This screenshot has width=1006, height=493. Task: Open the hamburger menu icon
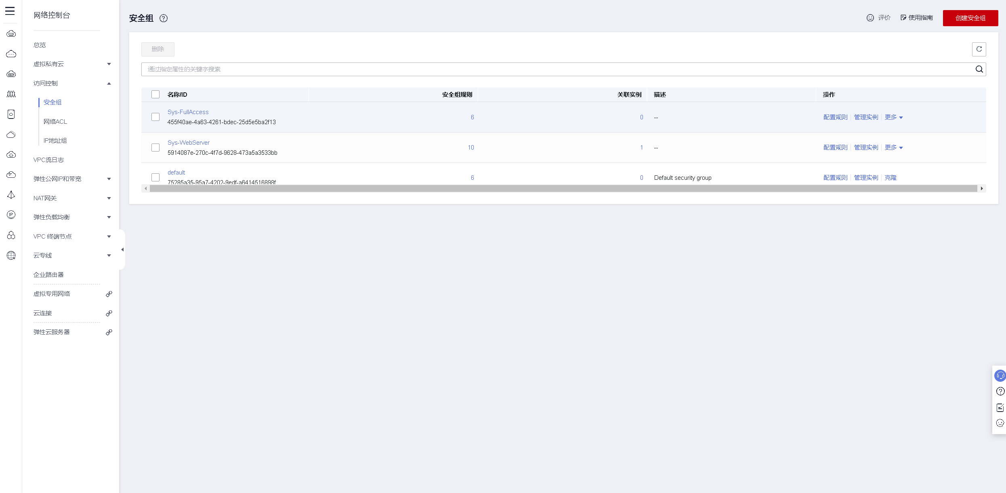10,11
